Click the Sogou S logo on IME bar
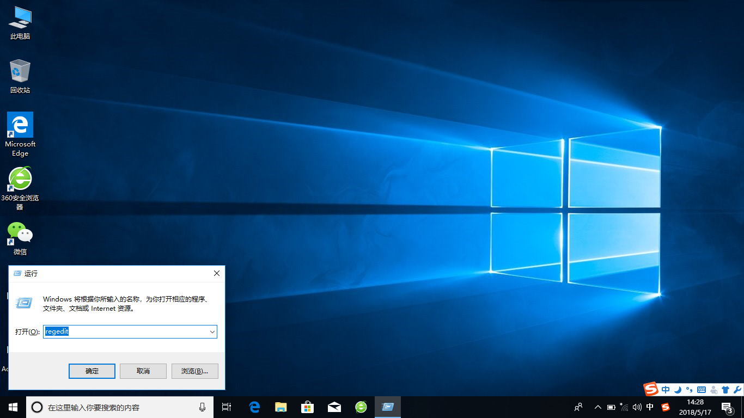Image resolution: width=744 pixels, height=418 pixels. (x=651, y=389)
